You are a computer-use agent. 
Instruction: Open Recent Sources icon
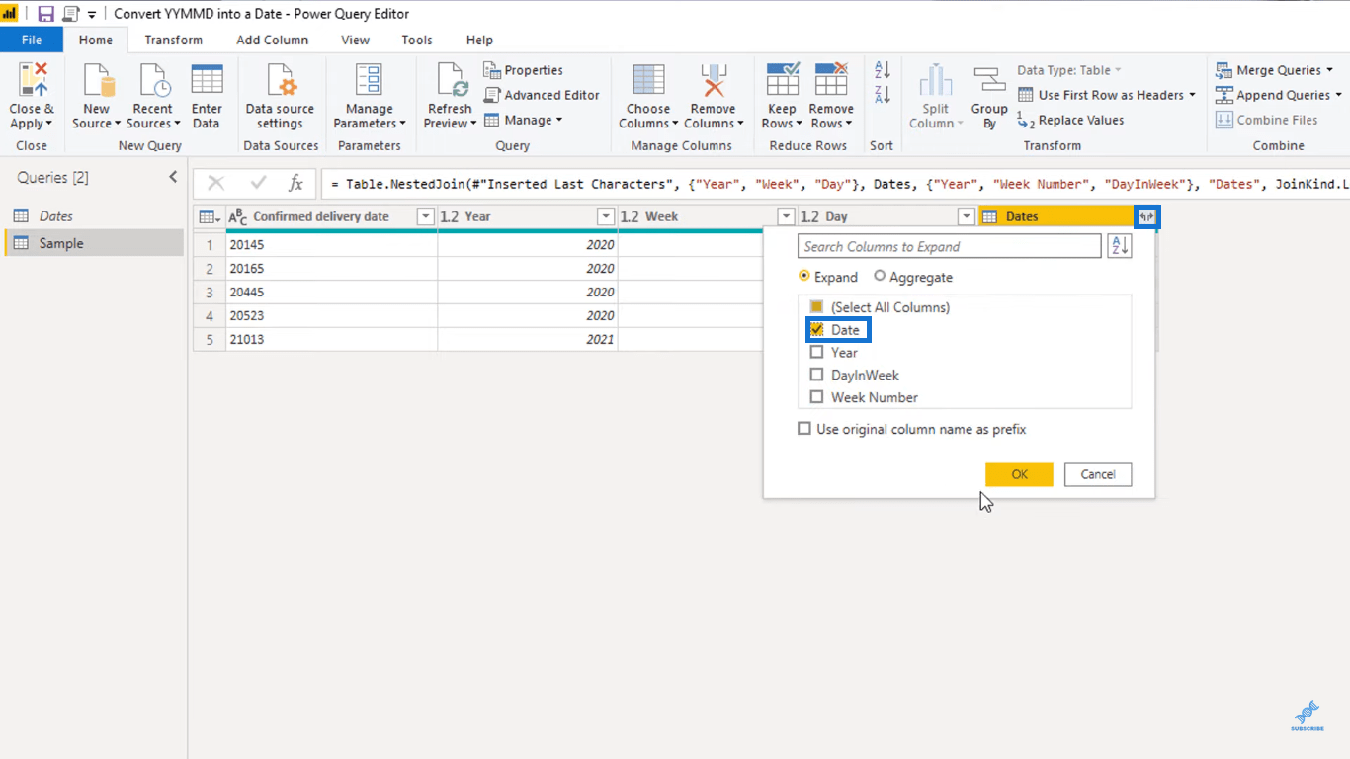[153, 80]
